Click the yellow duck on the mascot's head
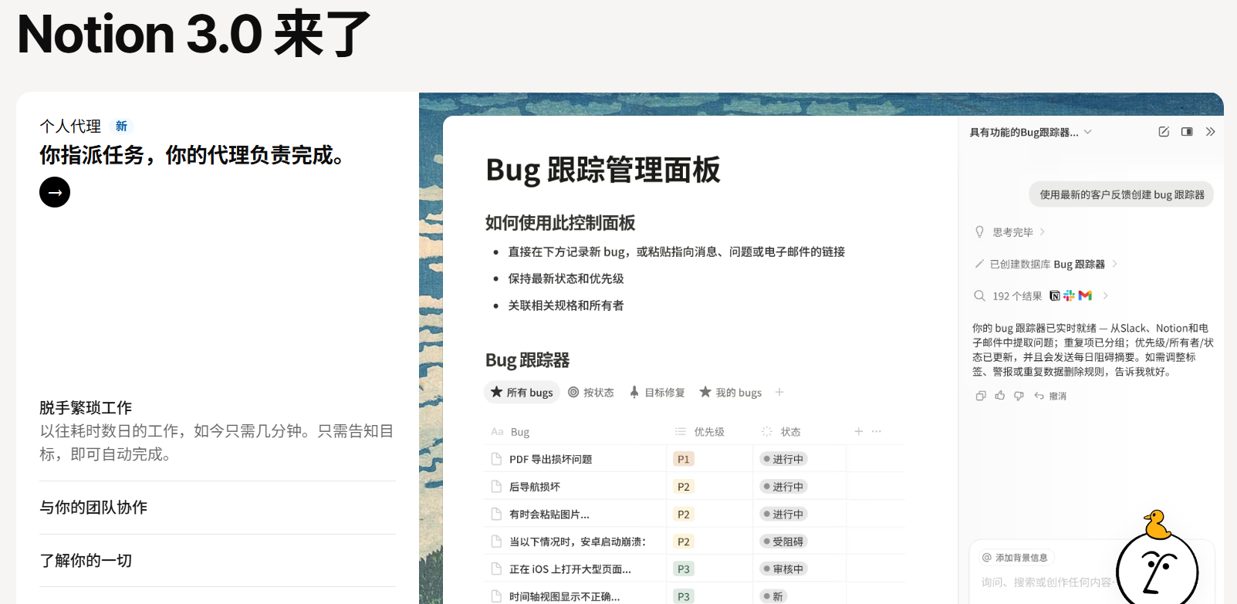This screenshot has height=604, width=1237. click(x=1157, y=525)
